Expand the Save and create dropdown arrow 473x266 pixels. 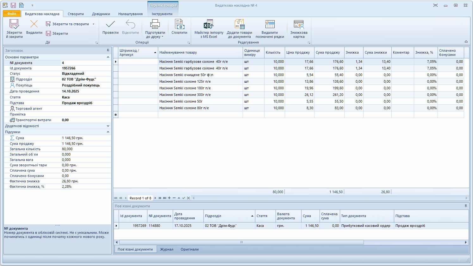point(94,24)
